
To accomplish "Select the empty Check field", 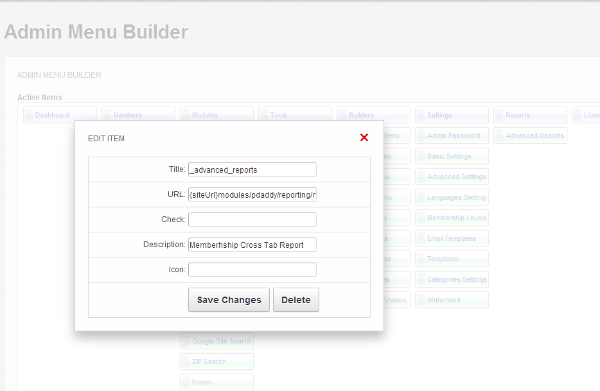I will tap(252, 220).
